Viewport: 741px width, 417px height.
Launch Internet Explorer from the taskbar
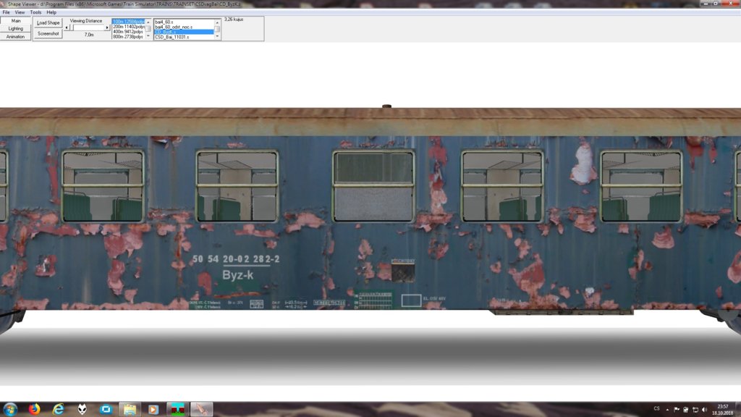pyautogui.click(x=58, y=409)
